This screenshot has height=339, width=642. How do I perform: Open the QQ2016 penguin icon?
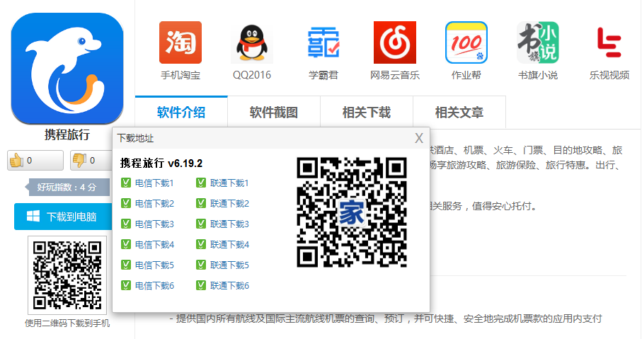(252, 42)
